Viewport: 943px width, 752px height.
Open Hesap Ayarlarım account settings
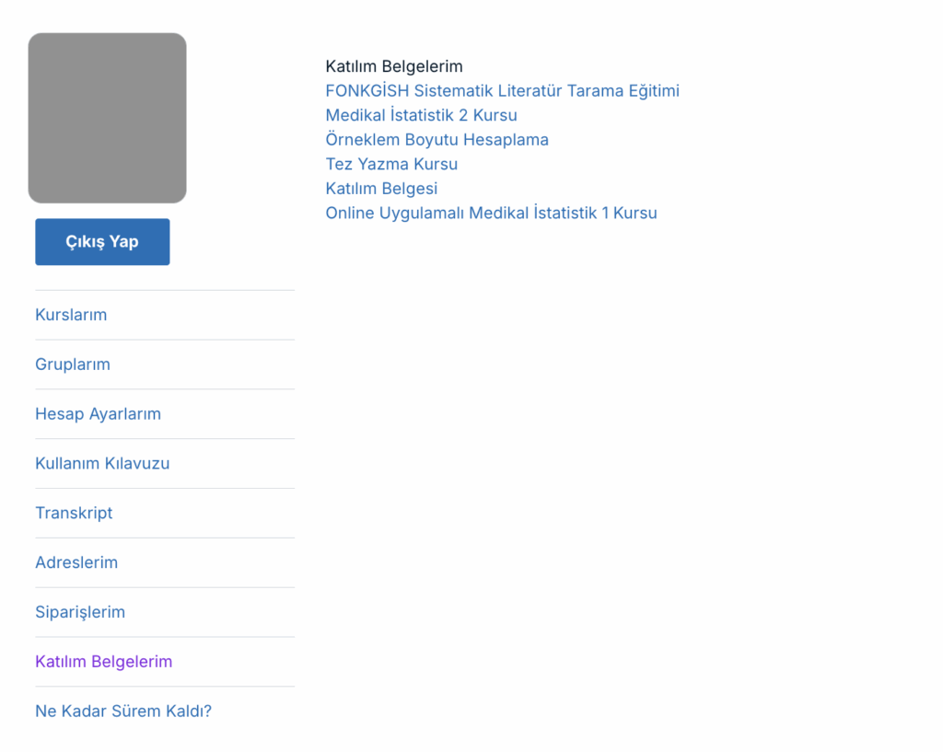(98, 414)
